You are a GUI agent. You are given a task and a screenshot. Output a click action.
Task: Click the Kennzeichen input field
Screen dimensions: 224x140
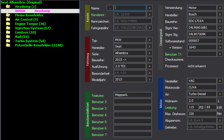[133, 21]
